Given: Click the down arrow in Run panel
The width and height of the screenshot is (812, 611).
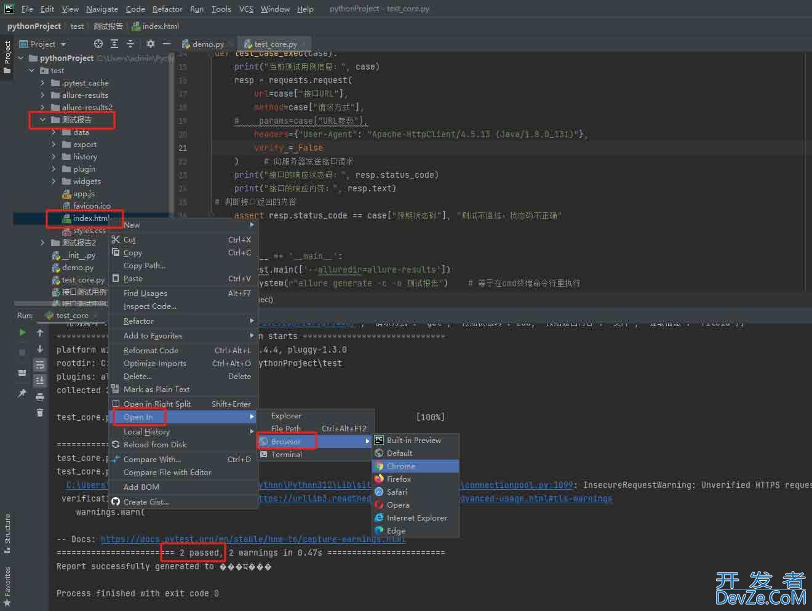Looking at the screenshot, I should (40, 349).
